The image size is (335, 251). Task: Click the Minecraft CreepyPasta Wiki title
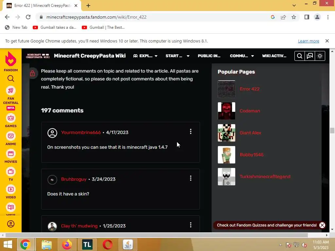[x=90, y=56]
